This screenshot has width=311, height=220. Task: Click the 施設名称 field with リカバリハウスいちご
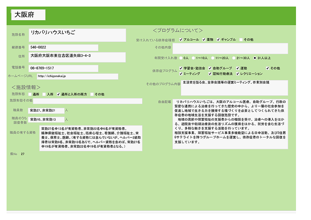(x=77, y=35)
